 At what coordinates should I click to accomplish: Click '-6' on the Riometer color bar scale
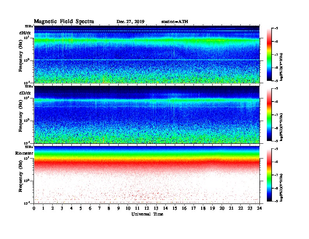[276, 162]
